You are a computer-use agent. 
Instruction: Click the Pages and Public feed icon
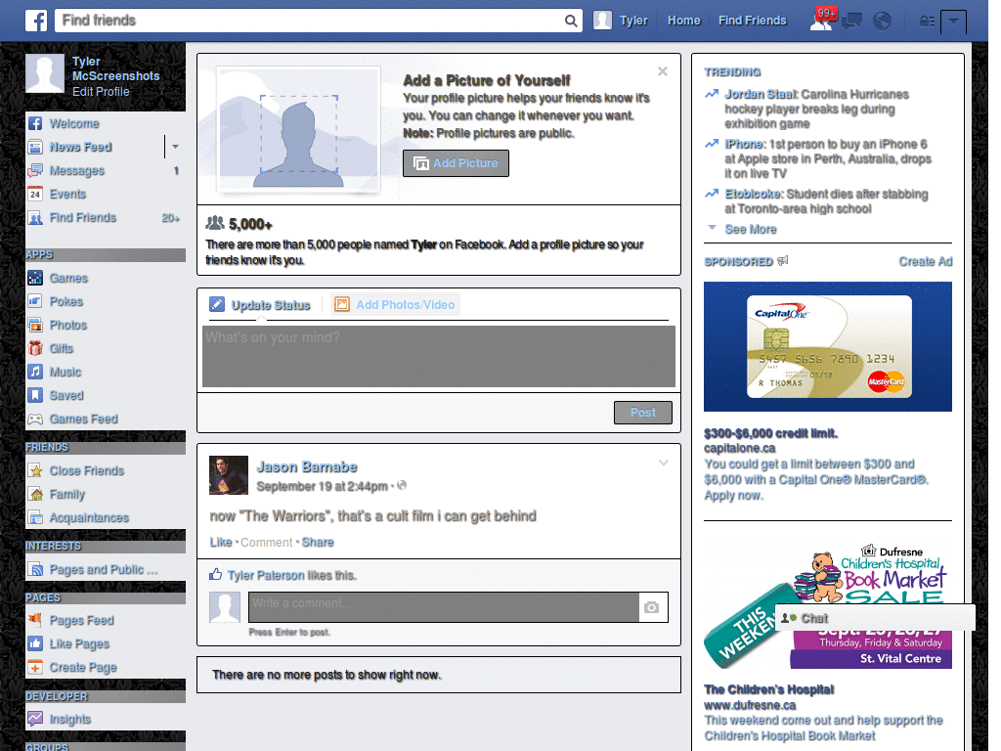[35, 570]
